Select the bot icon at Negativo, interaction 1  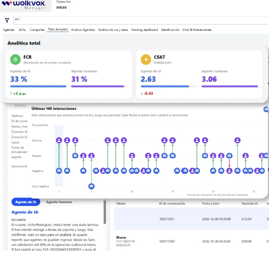59,171
